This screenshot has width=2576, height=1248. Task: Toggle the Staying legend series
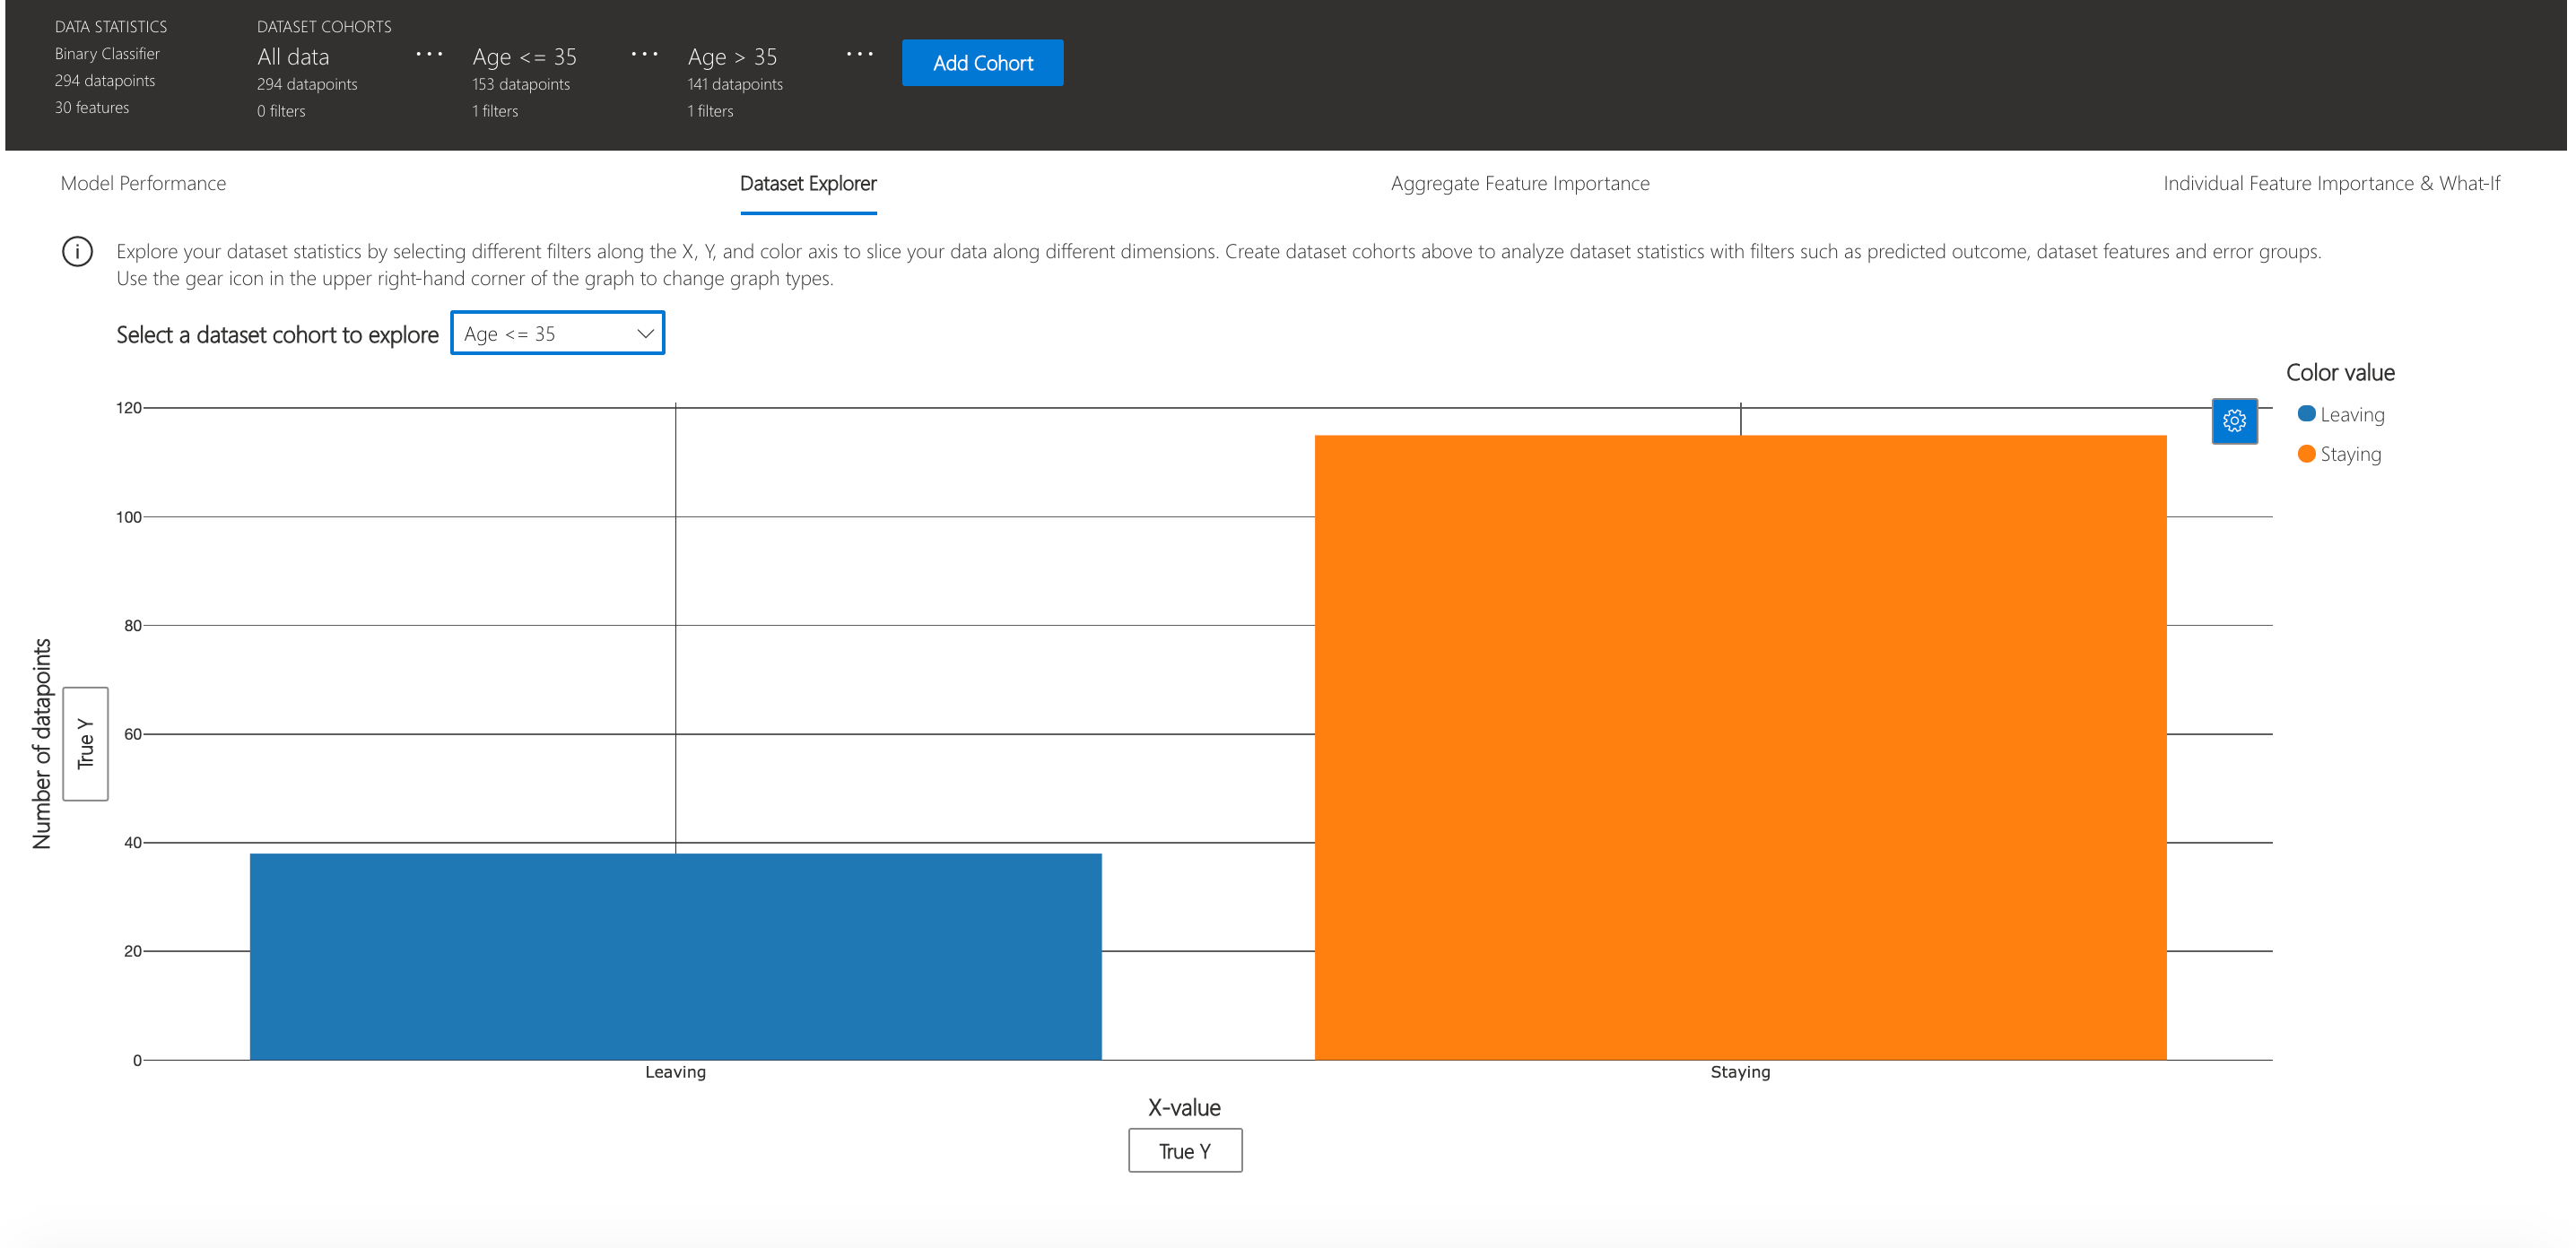pyautogui.click(x=2338, y=455)
